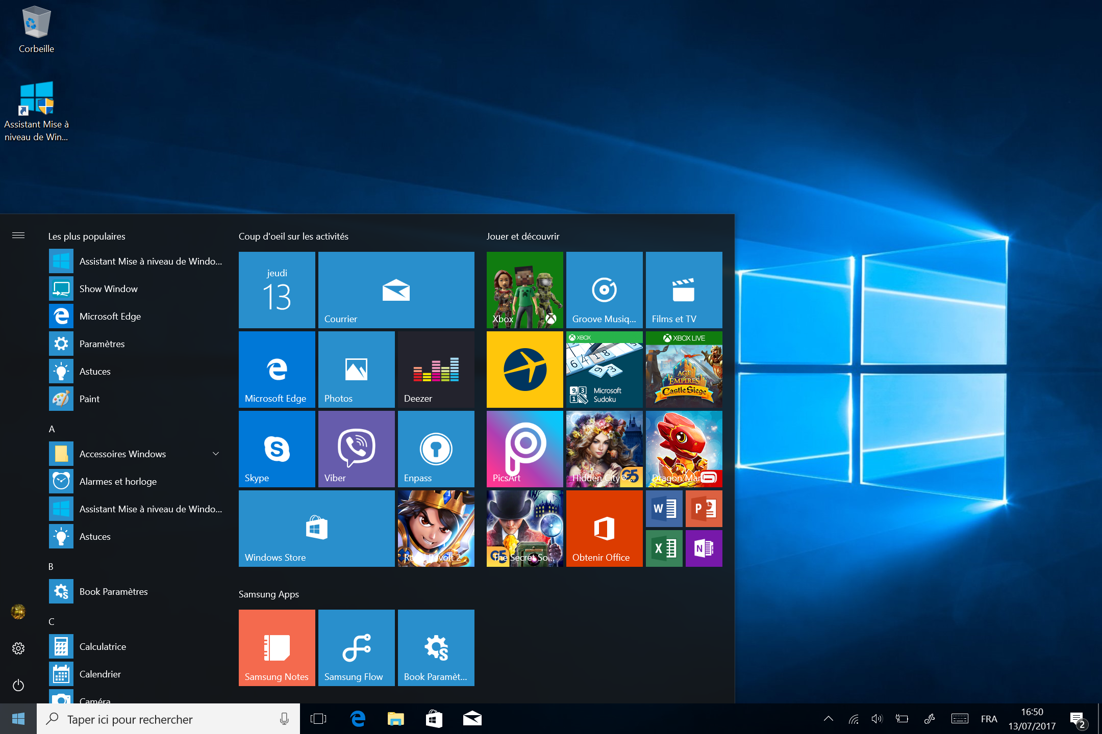
Task: Open Task View on the taskbar
Action: click(318, 719)
